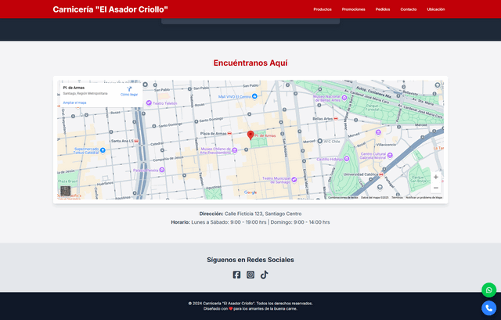Navigate to the Contacto section
501x320 pixels.
(409, 9)
